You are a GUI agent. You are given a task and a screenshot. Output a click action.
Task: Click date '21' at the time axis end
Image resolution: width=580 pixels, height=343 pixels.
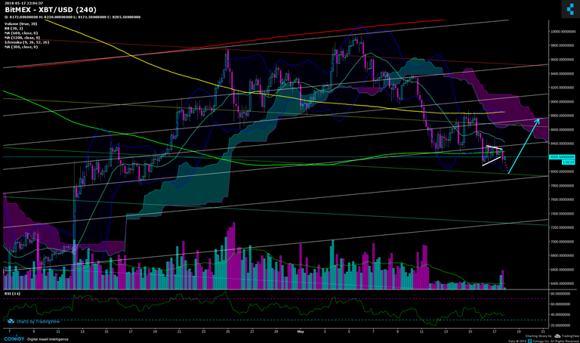(x=543, y=332)
